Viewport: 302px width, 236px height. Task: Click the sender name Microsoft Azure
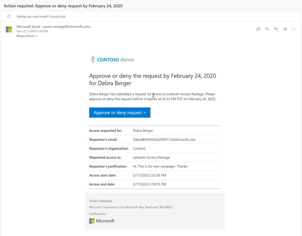point(28,27)
